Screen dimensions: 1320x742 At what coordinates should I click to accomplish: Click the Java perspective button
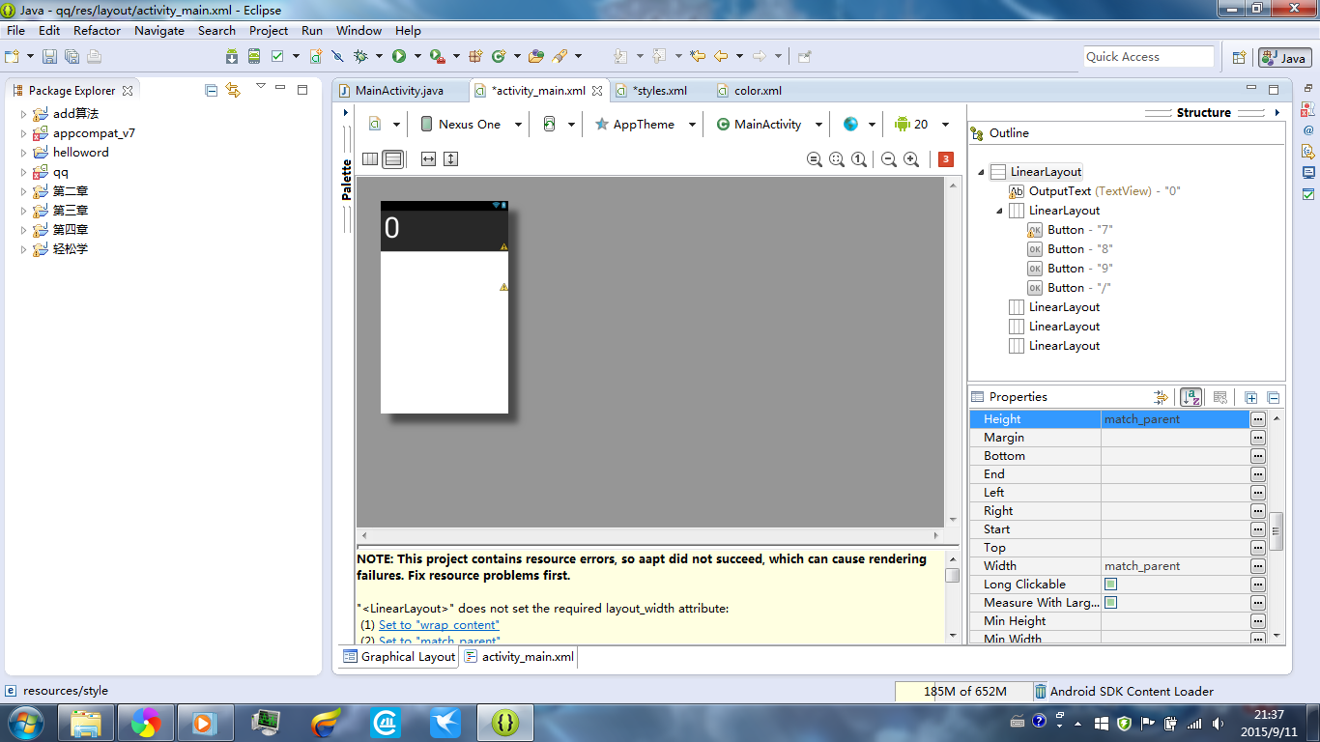click(1285, 58)
